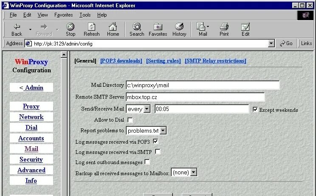Click the 00:05 interval field

[202, 109]
